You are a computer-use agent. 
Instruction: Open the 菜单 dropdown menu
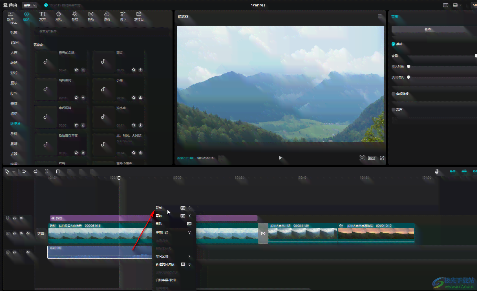(x=30, y=5)
